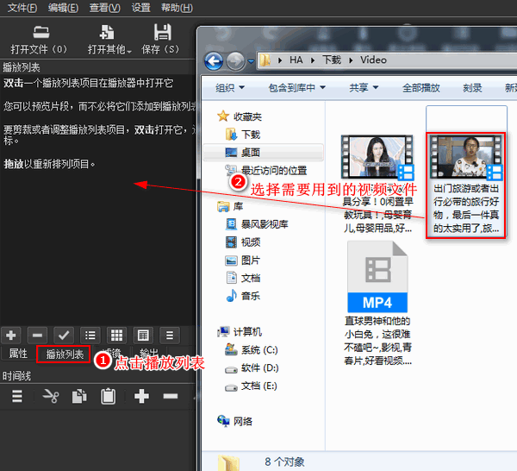This screenshot has height=471, width=517.
Task: Click the 打开其他 toolbar dropdown
Action: 109,40
